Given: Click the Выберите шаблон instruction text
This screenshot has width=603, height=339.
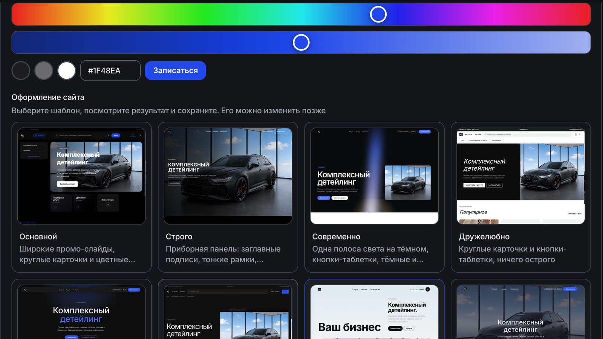Looking at the screenshot, I should [168, 111].
